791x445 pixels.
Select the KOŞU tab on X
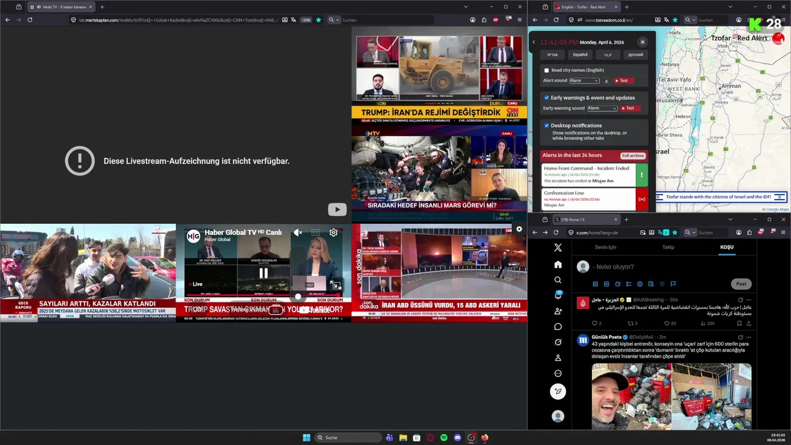click(727, 247)
